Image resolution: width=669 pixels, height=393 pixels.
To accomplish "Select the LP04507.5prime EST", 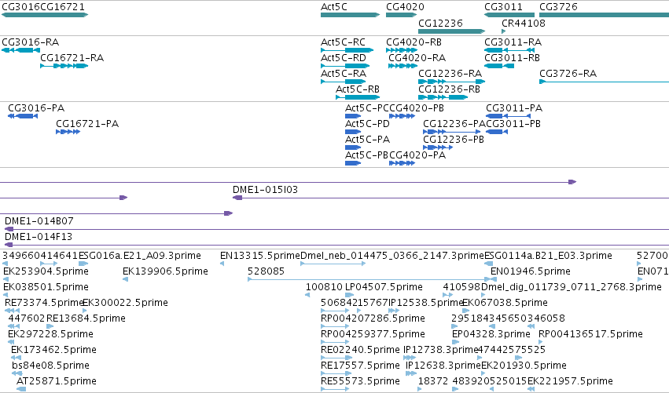I will click(x=349, y=295).
